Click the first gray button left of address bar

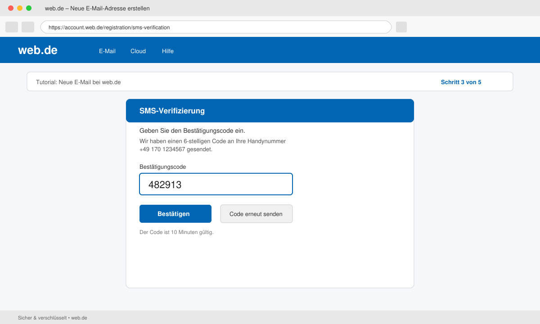(12, 27)
